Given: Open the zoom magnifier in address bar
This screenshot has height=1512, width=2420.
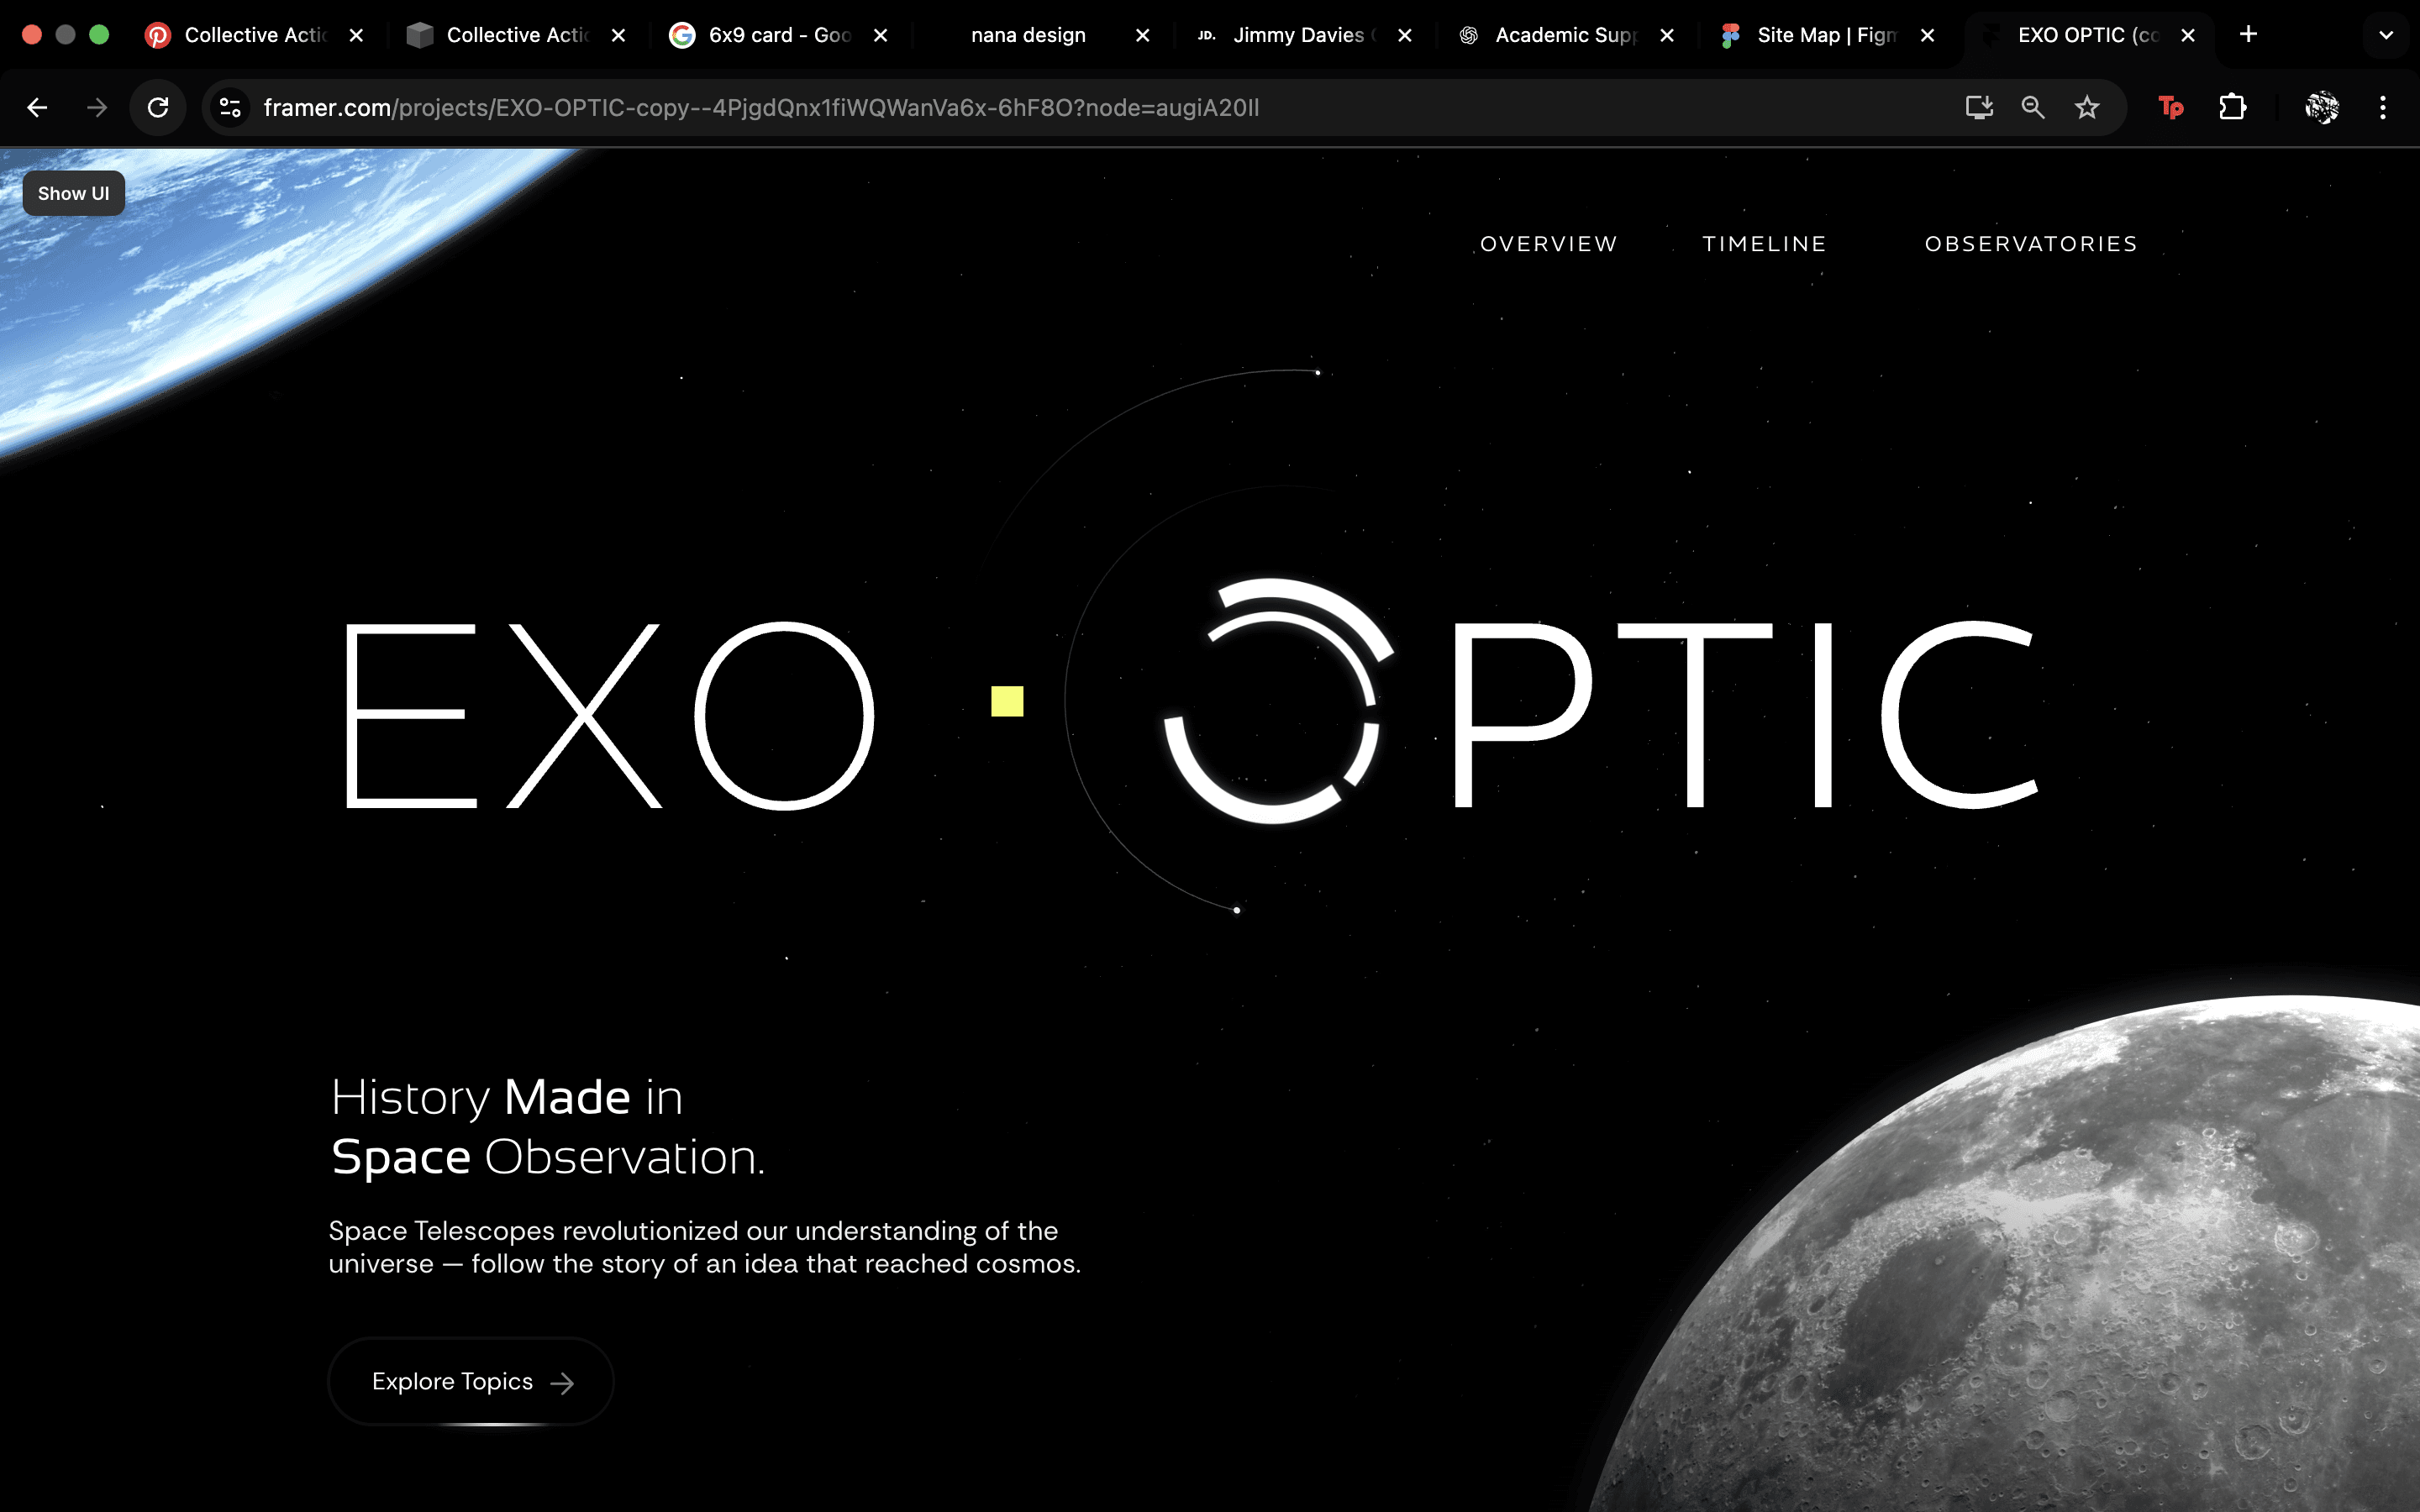Looking at the screenshot, I should 2033,108.
